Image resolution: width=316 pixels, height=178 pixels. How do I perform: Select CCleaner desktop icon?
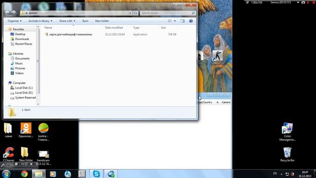[x=8, y=154]
